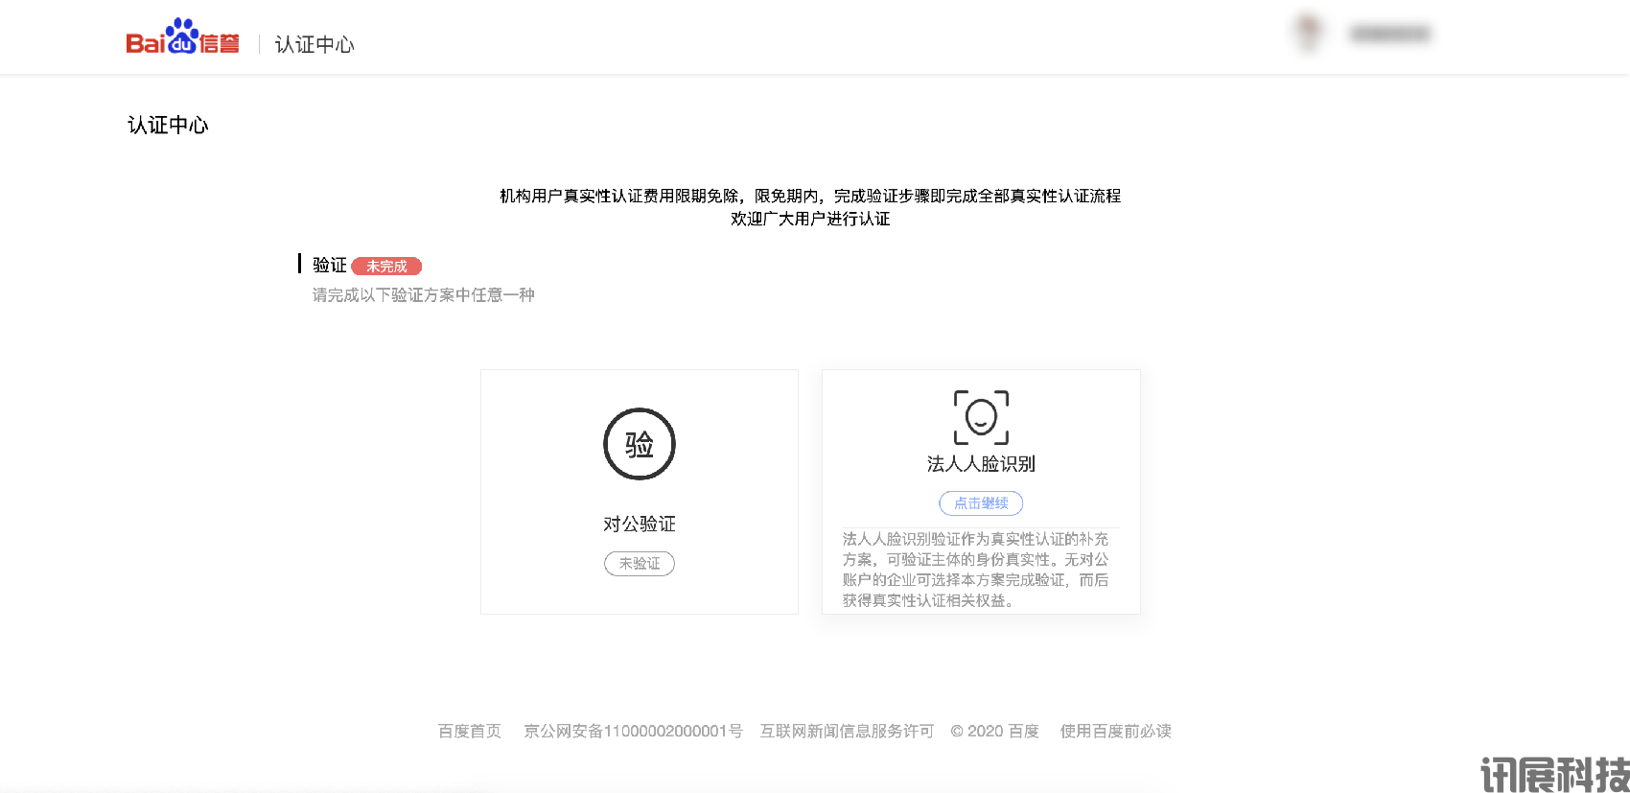Open the user avatar in header
The height and width of the screenshot is (793, 1630).
[1309, 34]
